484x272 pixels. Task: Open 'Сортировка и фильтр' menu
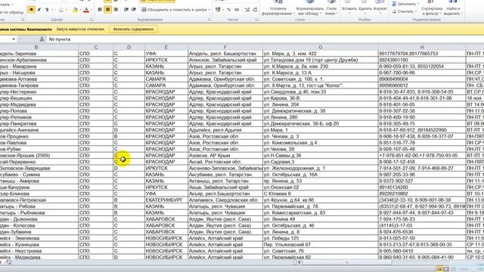tap(431, 8)
